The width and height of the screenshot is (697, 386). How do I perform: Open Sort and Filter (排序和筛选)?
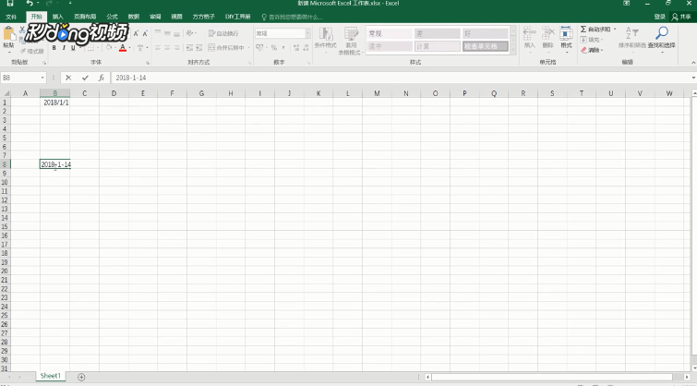[631, 38]
